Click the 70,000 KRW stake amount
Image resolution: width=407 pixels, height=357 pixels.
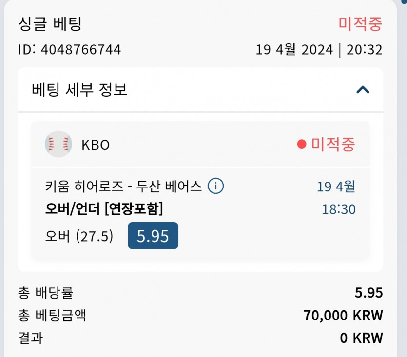(x=343, y=316)
